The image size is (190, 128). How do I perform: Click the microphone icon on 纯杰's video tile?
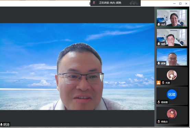[x=159, y=24]
